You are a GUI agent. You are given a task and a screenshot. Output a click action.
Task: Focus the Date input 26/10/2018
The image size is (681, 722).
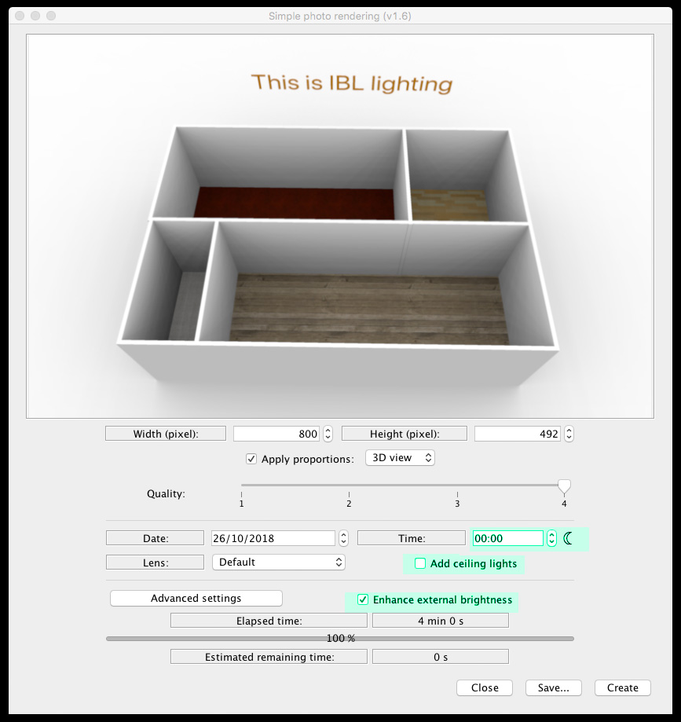click(273, 538)
